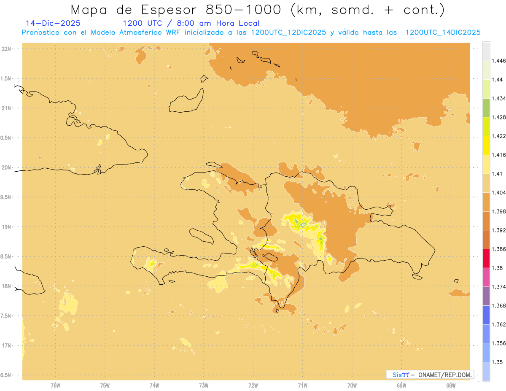Click the legend value '1.404'
Screen dimensions: 506x391
[x=498, y=192]
